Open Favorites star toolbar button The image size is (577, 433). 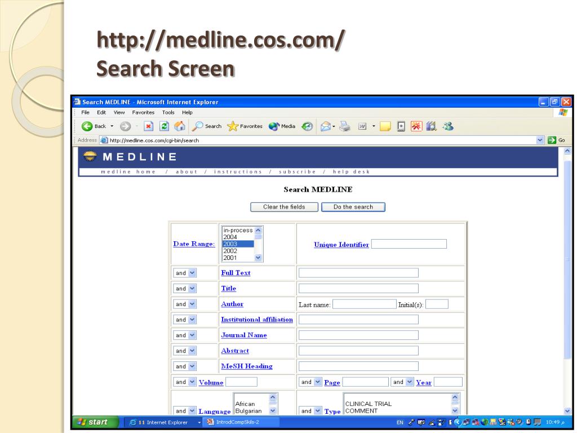245,126
